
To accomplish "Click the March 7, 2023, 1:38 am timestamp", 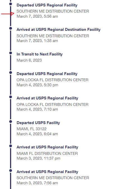I will click(37, 41).
